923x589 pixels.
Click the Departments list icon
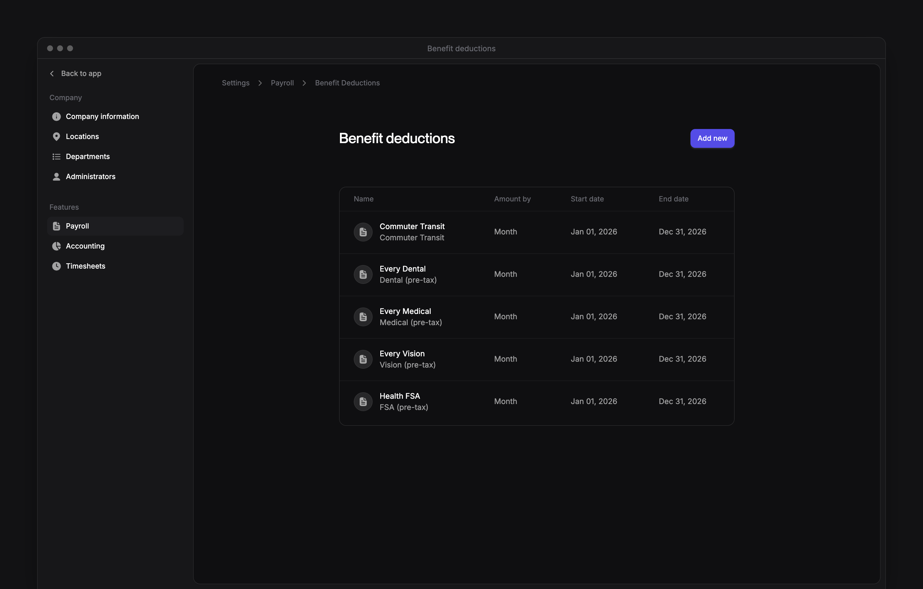click(56, 156)
